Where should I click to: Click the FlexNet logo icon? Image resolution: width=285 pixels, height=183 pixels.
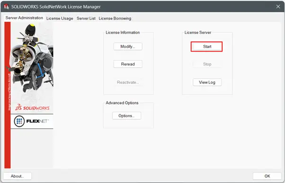pyautogui.click(x=19, y=121)
